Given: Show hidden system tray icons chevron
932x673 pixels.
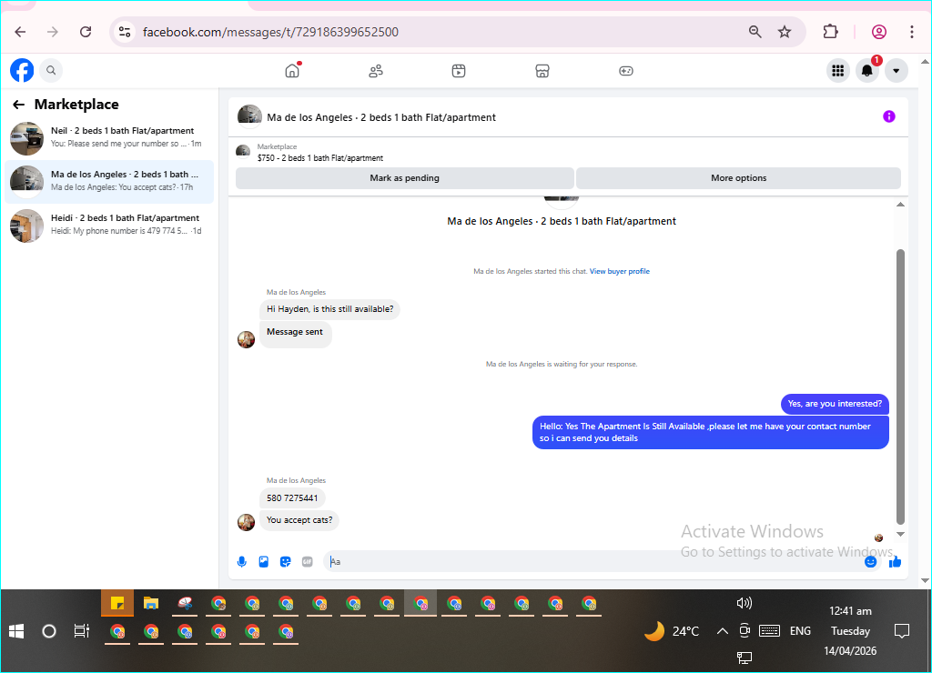Looking at the screenshot, I should pyautogui.click(x=722, y=631).
